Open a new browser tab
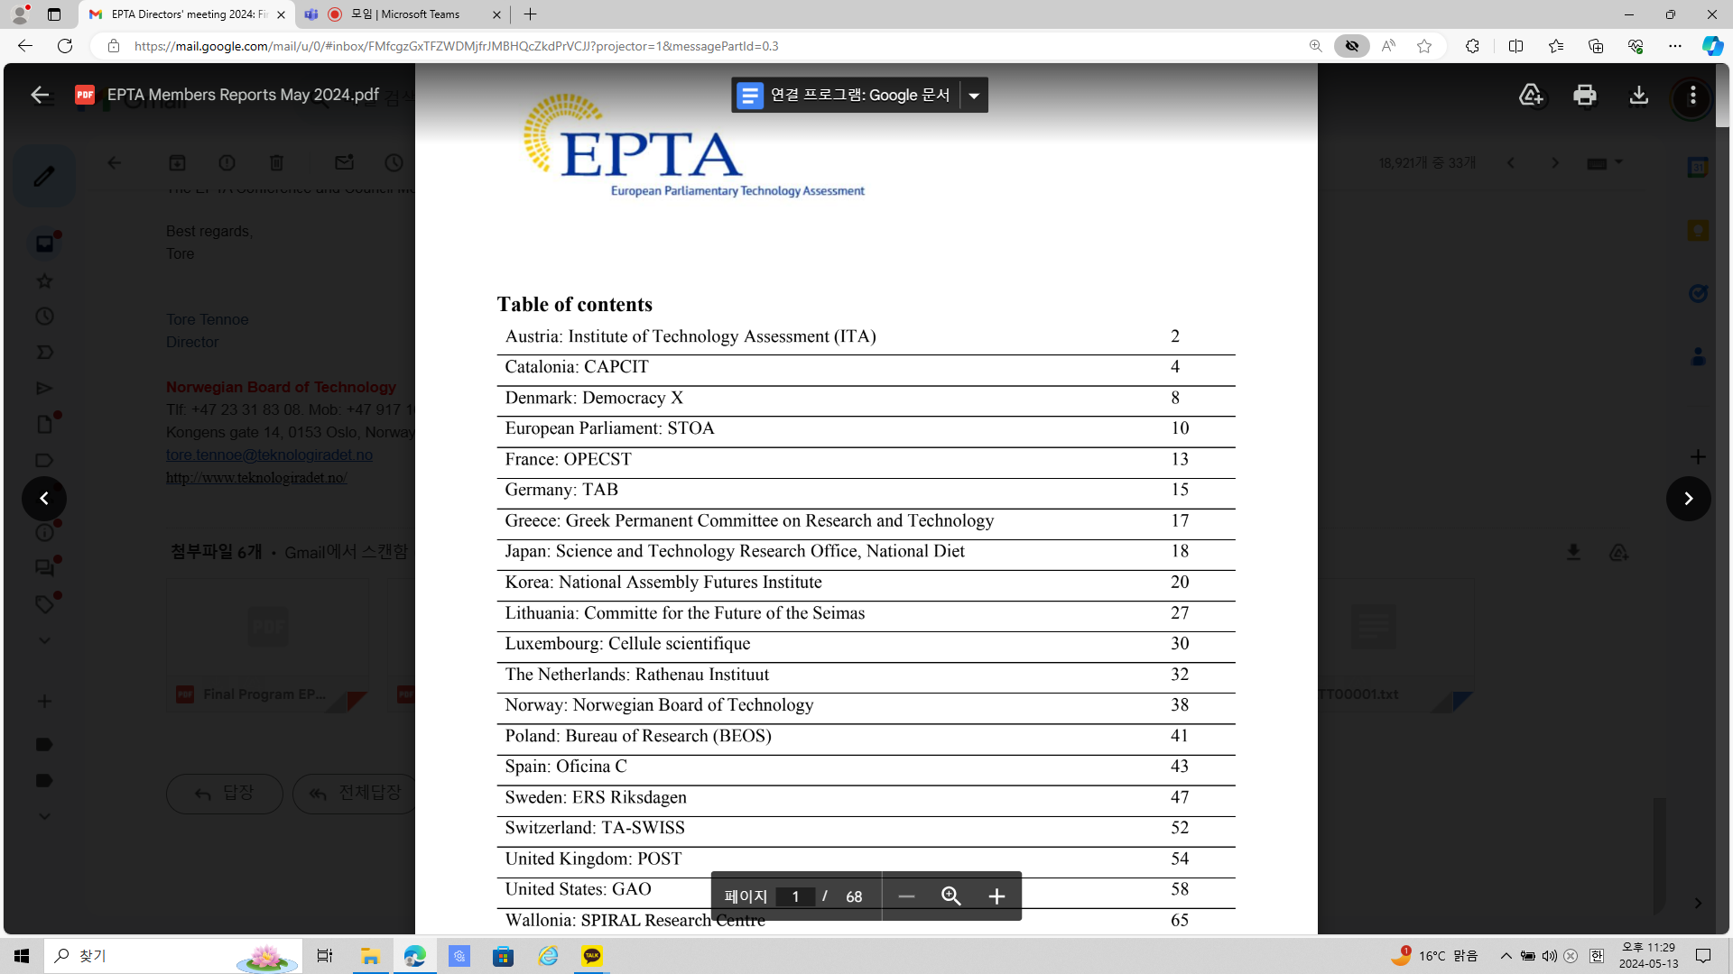 531,14
